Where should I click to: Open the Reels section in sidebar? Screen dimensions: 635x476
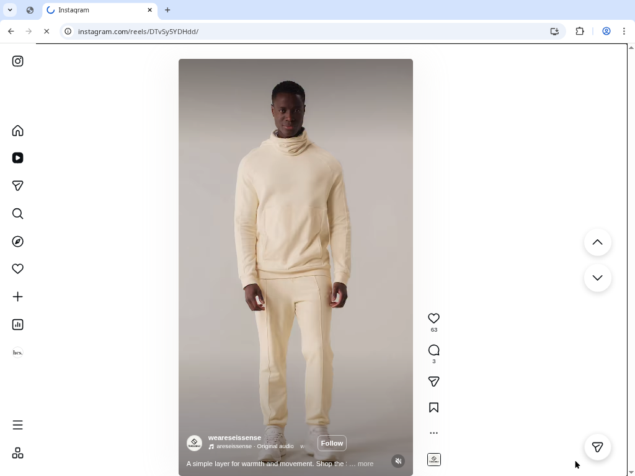[x=18, y=158]
